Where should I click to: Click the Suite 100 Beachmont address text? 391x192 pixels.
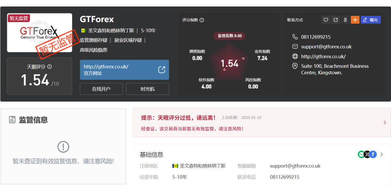point(334,69)
